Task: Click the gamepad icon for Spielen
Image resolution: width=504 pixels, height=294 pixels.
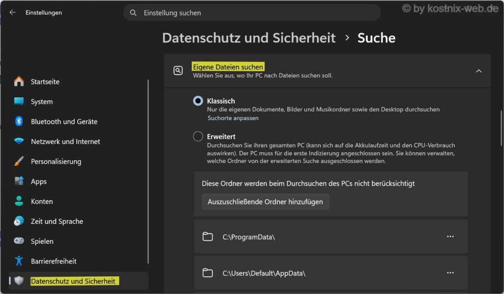Action: [x=19, y=241]
